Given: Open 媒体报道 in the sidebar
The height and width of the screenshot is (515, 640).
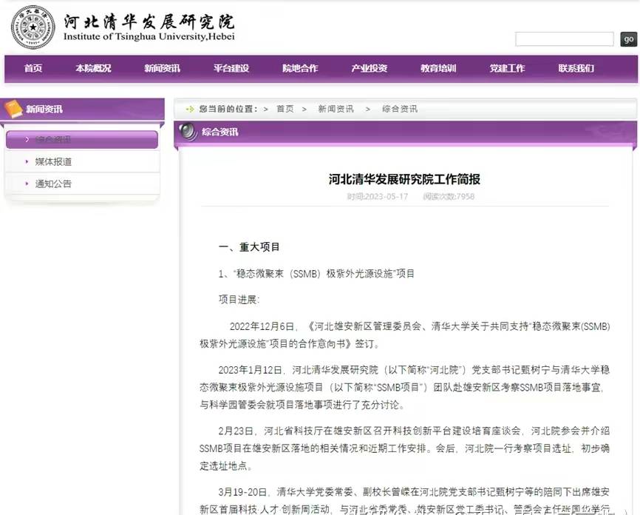Looking at the screenshot, I should click(53, 161).
